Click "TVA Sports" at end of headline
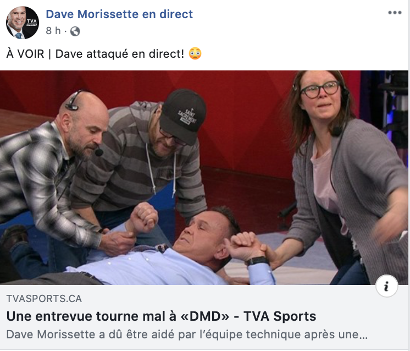 (280, 316)
